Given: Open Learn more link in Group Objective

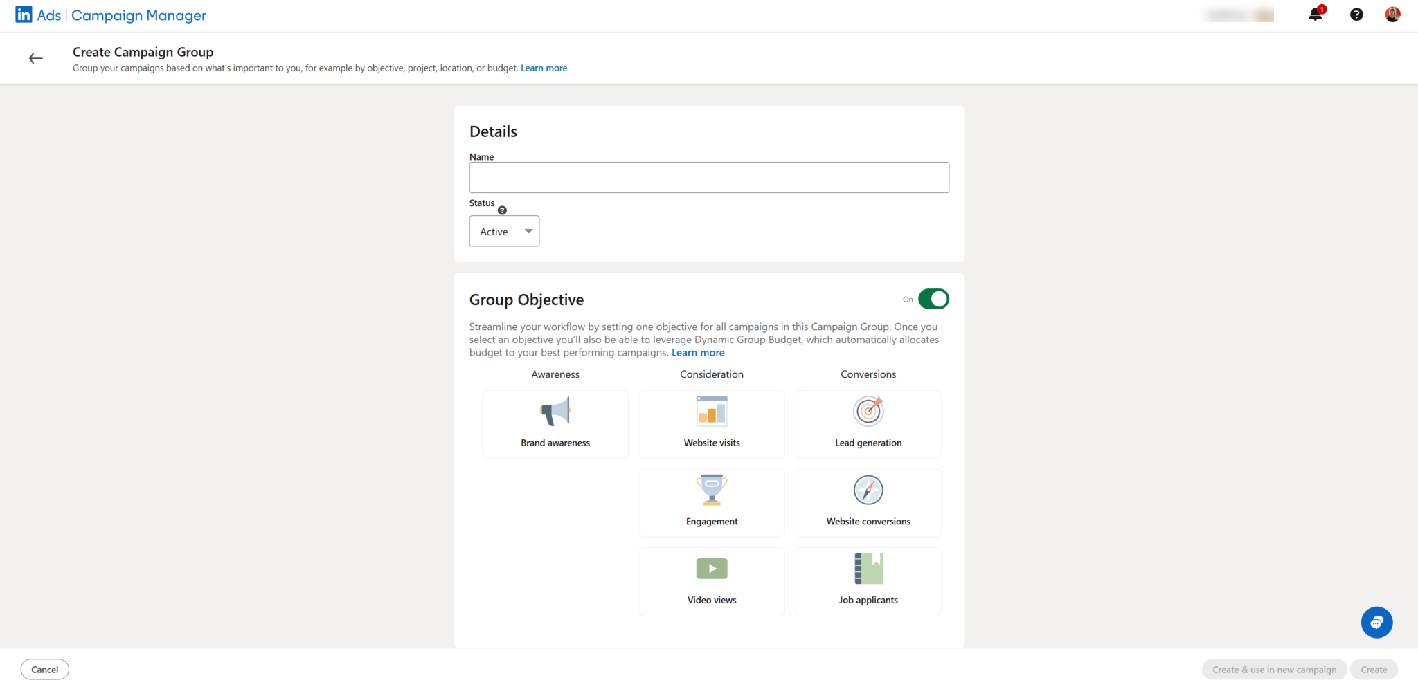Looking at the screenshot, I should 698,353.
